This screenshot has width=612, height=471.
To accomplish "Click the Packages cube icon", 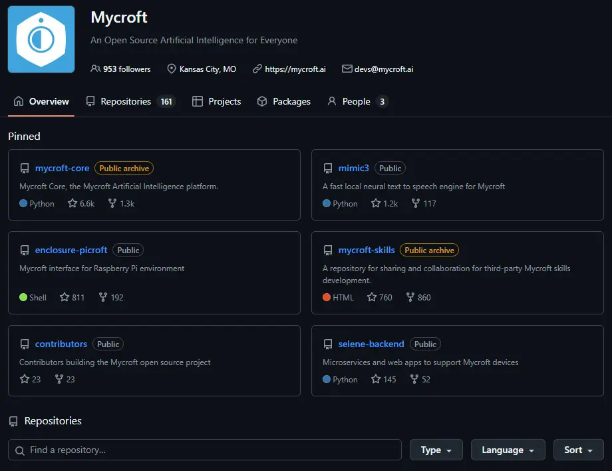I will click(x=262, y=101).
